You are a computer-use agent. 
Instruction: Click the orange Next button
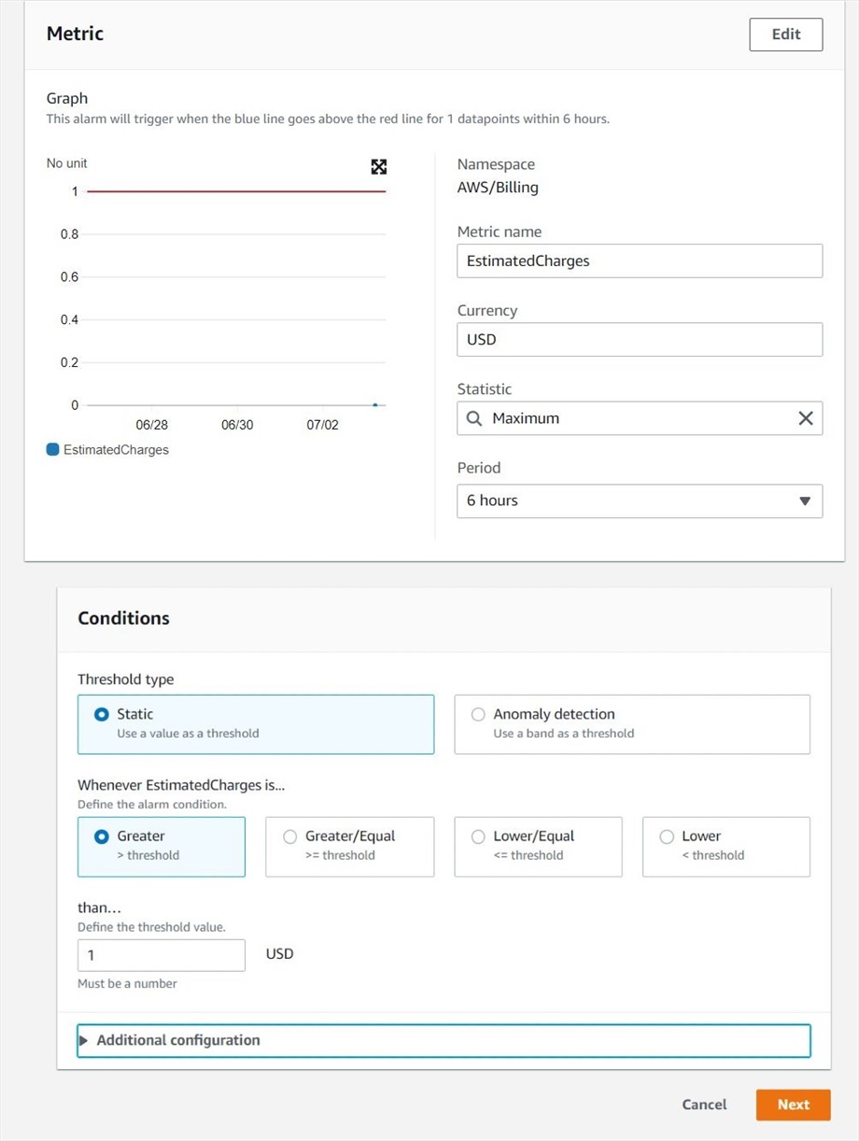(x=794, y=1105)
